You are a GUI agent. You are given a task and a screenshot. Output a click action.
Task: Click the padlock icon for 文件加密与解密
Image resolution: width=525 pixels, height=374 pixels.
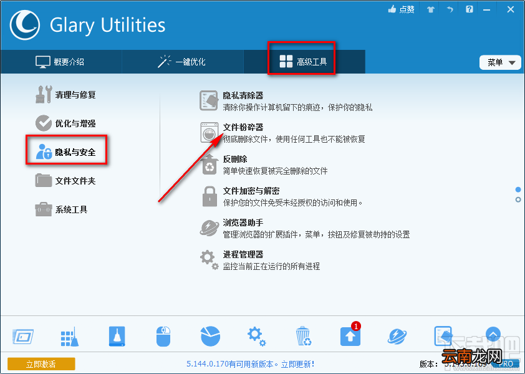pos(210,196)
